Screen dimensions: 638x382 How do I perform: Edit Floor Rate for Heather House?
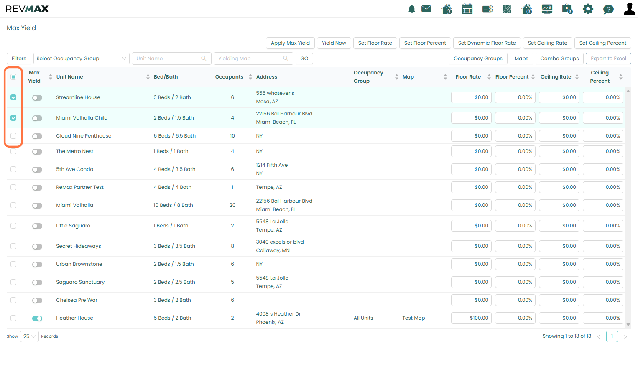[471, 318]
